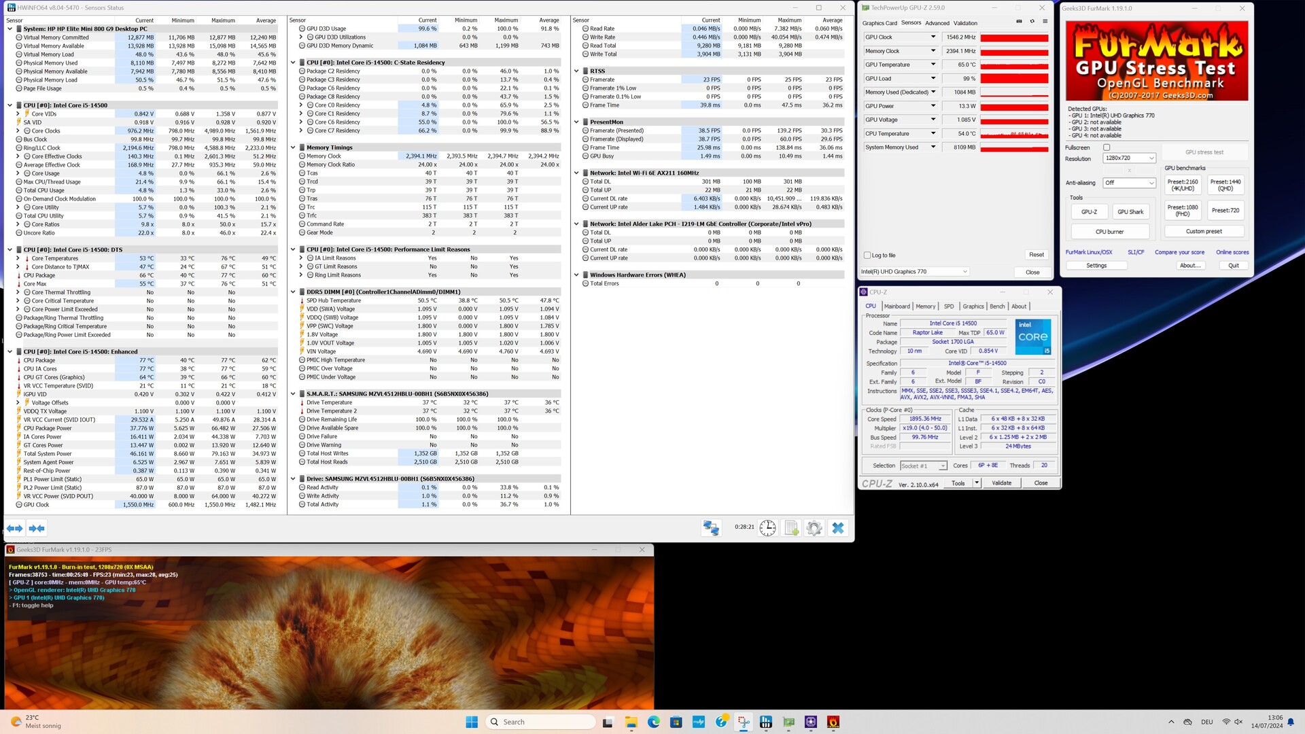Click the CPU burner button in FurMark
Screen dimensions: 1305x734
(x=1109, y=232)
